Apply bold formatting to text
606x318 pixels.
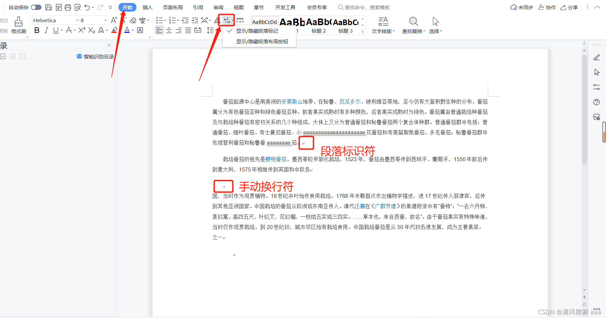37,30
